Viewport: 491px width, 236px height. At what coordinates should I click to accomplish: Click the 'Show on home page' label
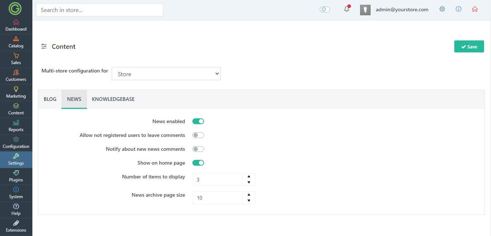[x=161, y=163]
